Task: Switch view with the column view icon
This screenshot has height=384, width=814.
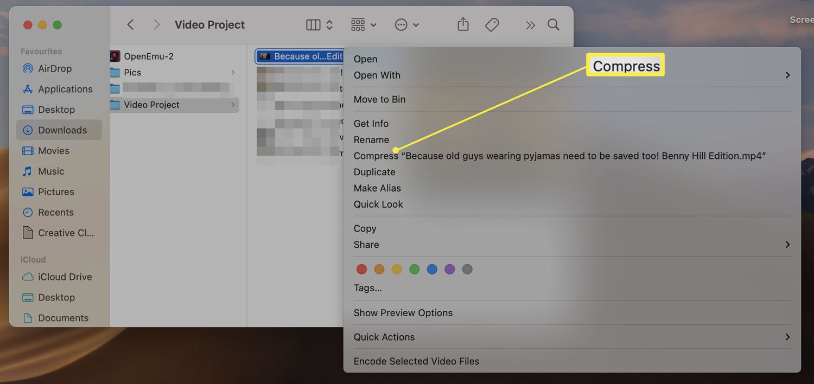Action: (313, 24)
